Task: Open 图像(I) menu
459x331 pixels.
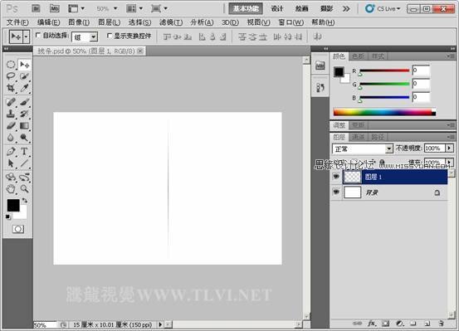Action: point(79,22)
